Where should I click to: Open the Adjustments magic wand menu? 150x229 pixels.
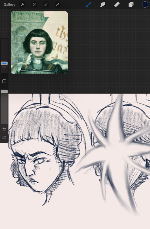34,5
